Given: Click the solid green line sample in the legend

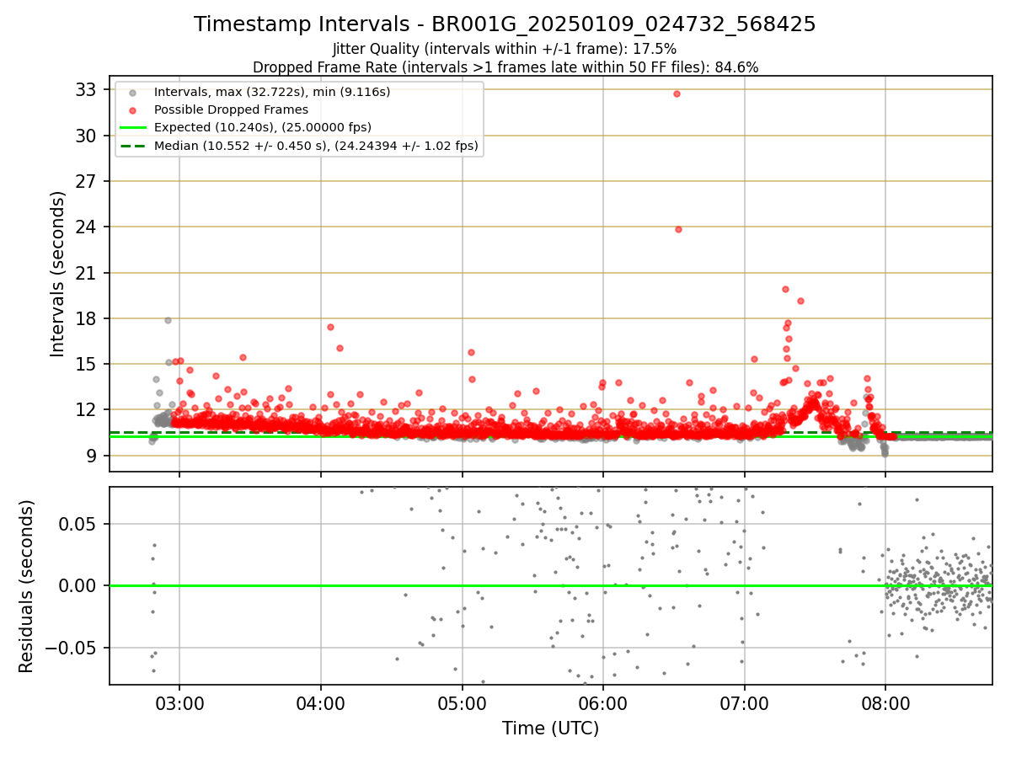Looking at the screenshot, I should [133, 128].
